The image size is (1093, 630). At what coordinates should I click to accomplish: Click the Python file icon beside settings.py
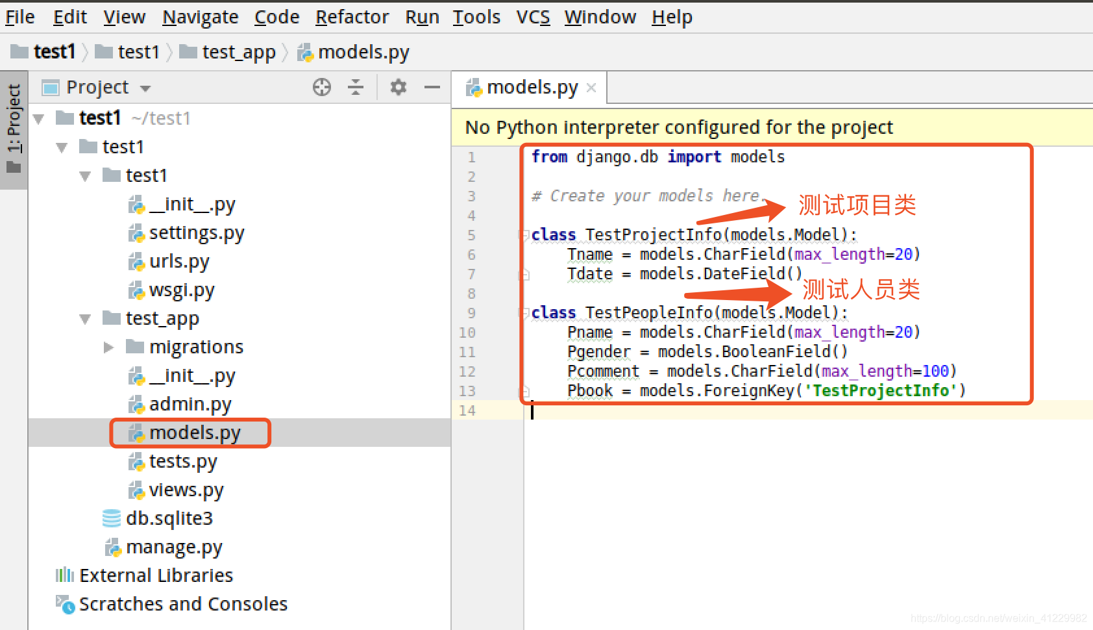click(136, 233)
